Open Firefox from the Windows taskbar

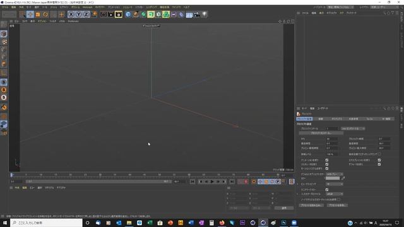(x=222, y=223)
